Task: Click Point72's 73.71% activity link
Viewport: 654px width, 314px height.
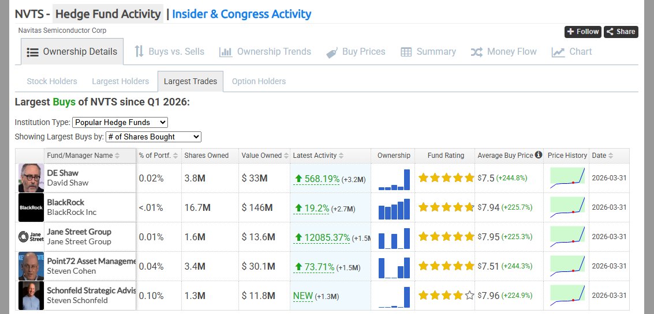Action: (x=314, y=267)
